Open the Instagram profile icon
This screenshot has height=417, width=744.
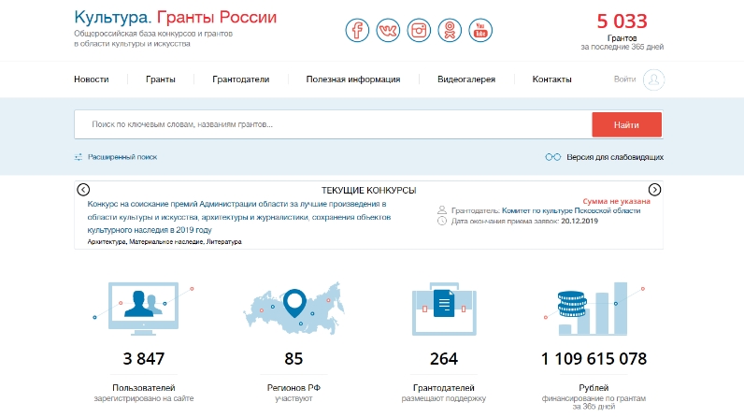pos(419,30)
